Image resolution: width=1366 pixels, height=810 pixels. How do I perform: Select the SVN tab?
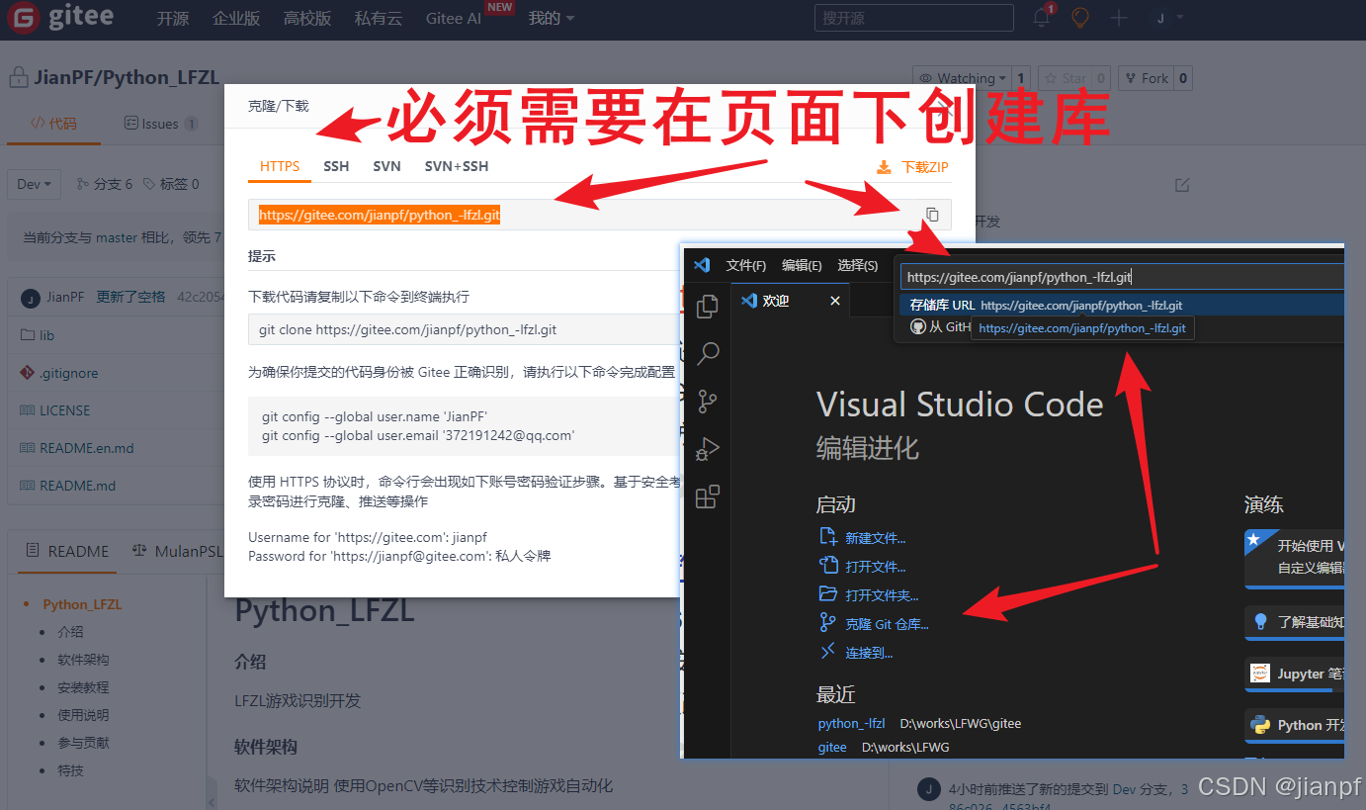pyautogui.click(x=386, y=166)
